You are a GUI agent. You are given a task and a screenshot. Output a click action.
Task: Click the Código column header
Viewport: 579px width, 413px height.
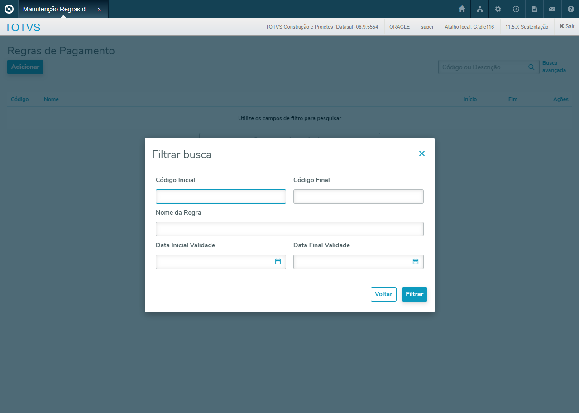click(20, 99)
